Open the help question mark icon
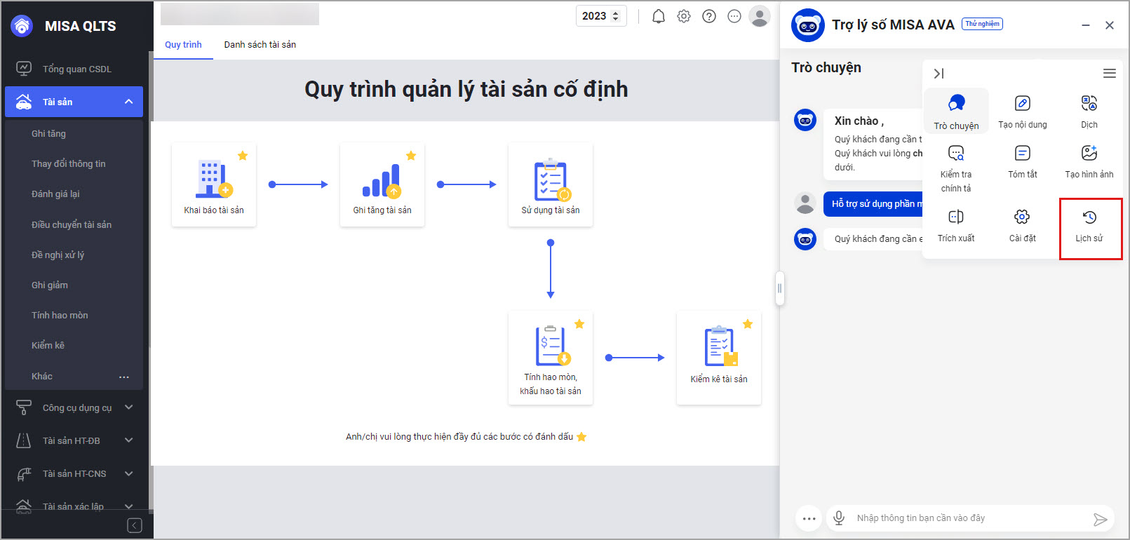 click(709, 16)
